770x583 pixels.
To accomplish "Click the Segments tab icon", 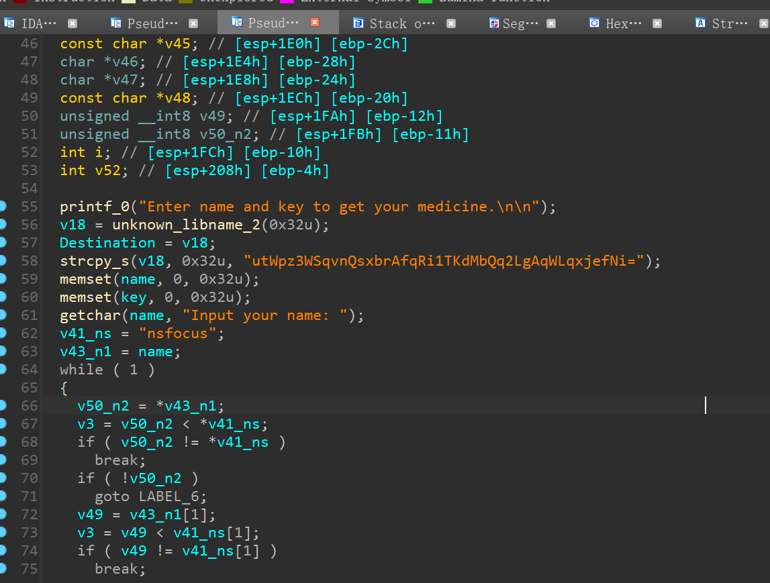I will 494,23.
